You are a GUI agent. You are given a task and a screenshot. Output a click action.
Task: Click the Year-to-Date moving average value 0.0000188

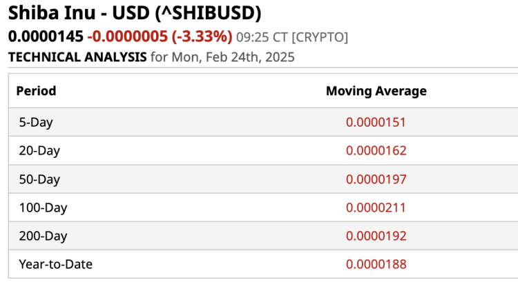click(376, 264)
